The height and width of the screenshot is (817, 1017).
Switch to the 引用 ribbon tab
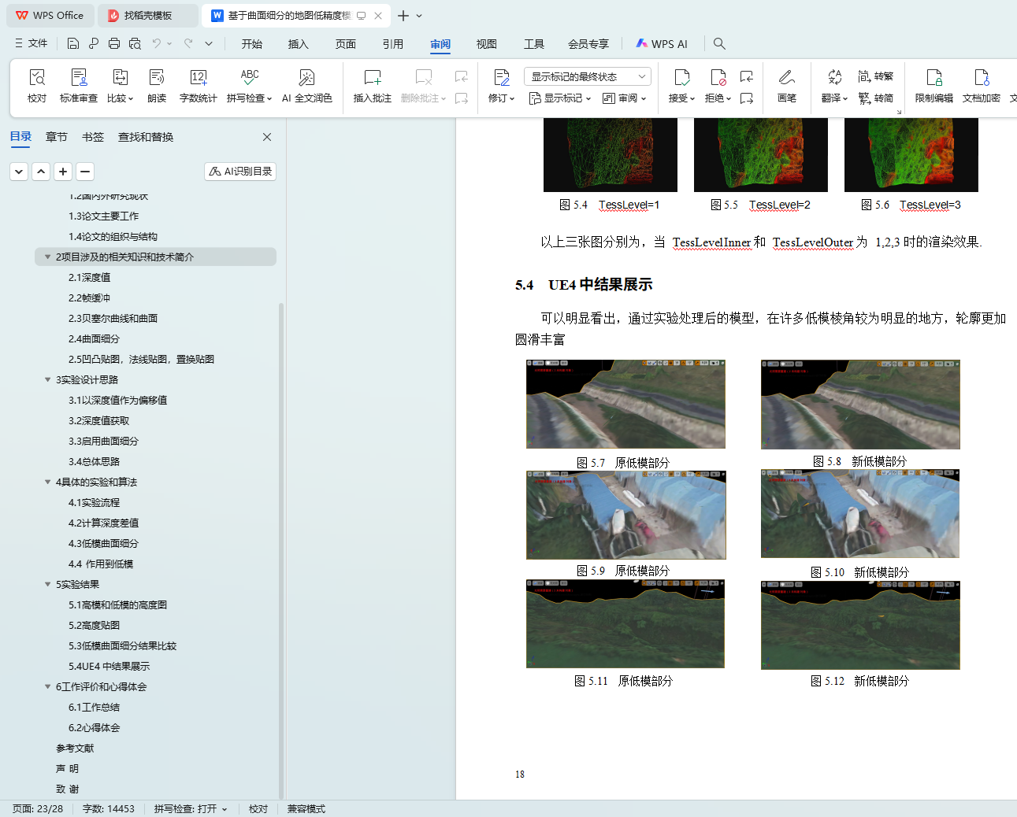click(392, 44)
